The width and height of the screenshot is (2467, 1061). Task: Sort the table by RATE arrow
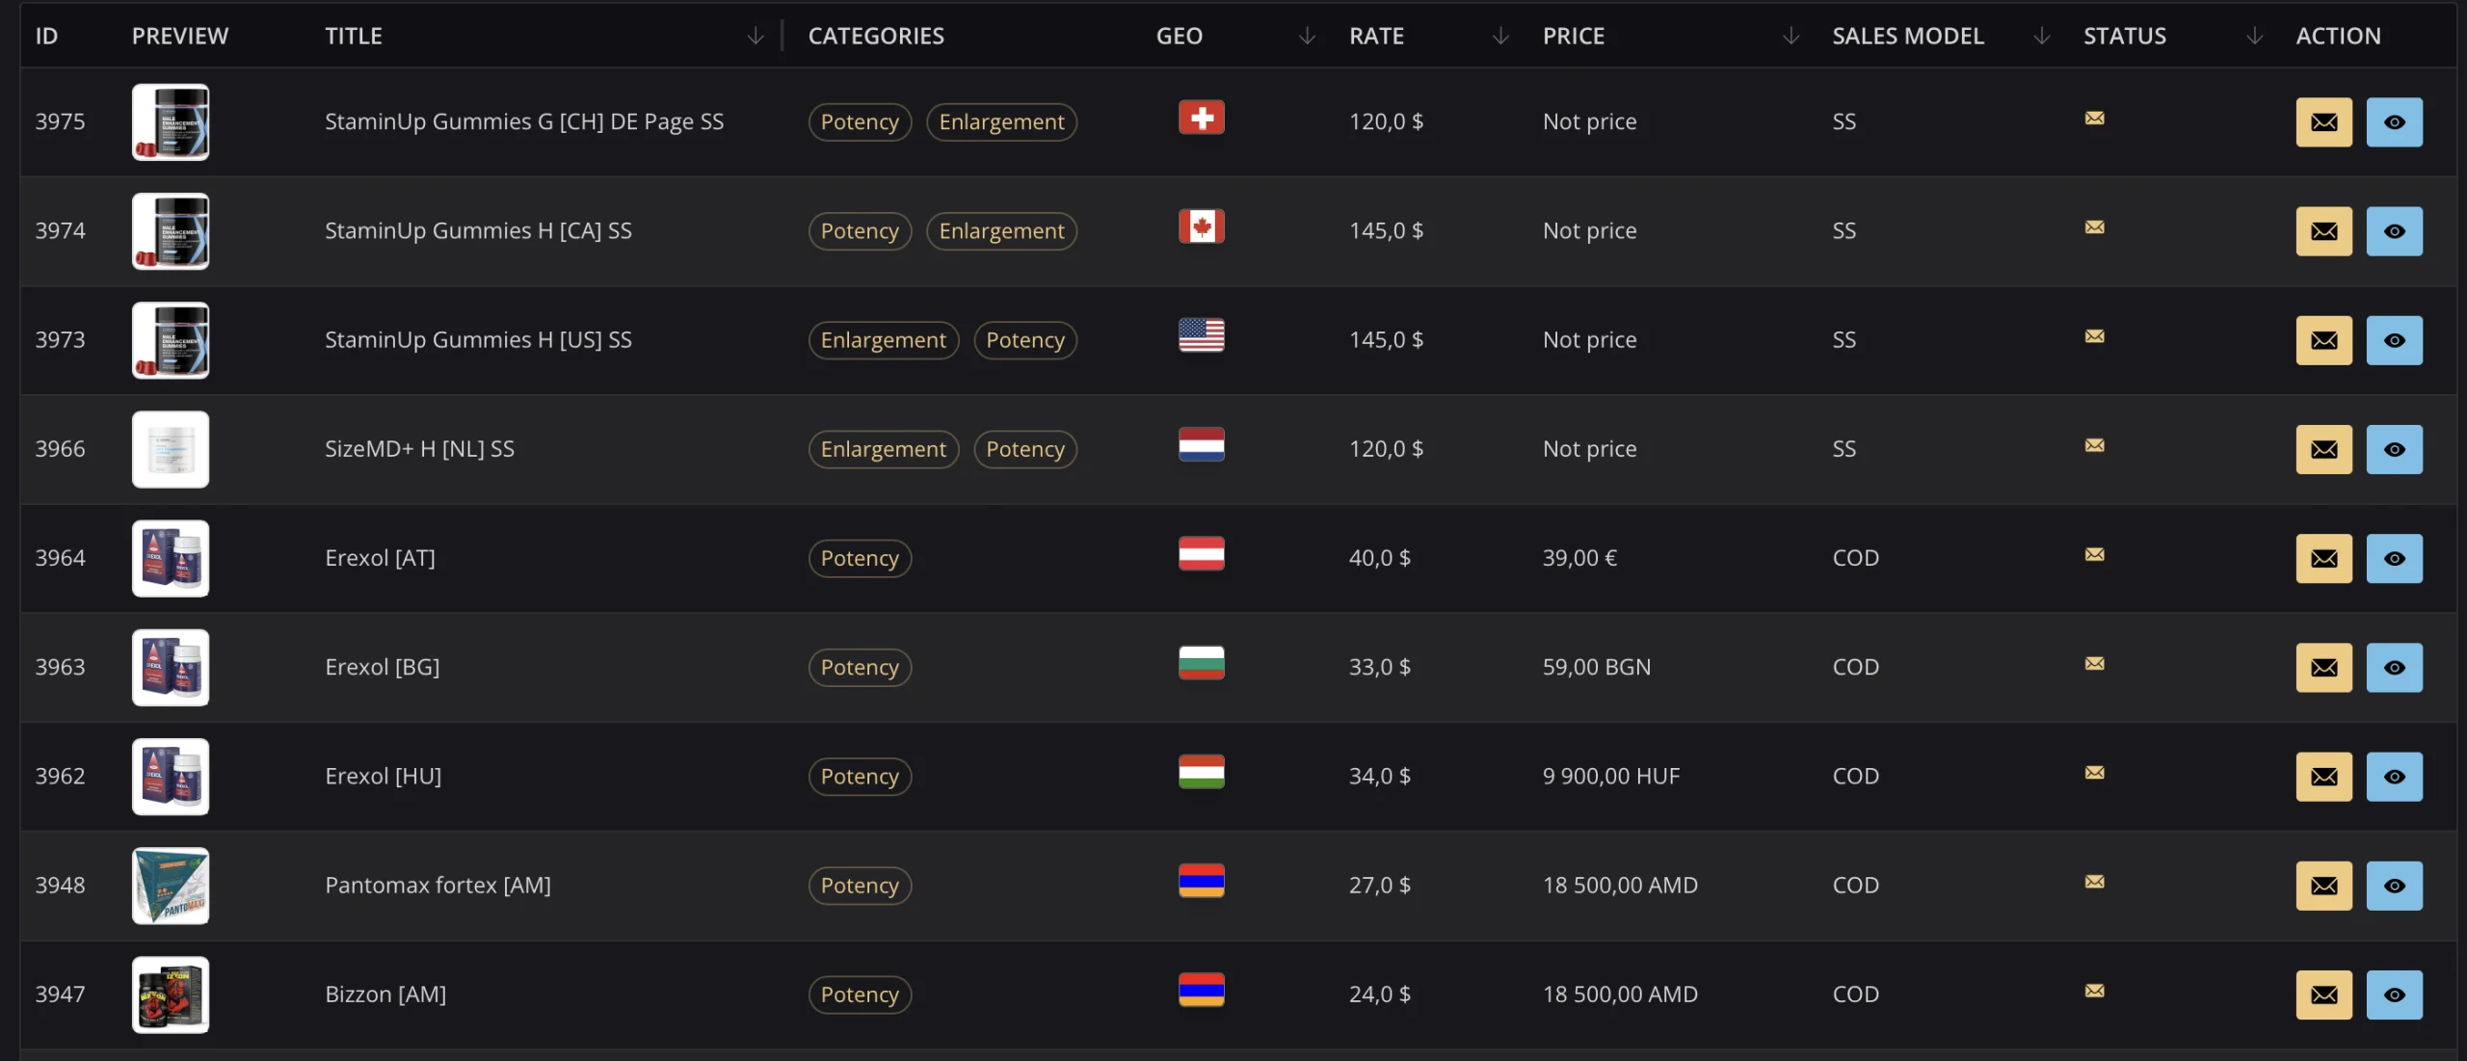tap(1500, 36)
